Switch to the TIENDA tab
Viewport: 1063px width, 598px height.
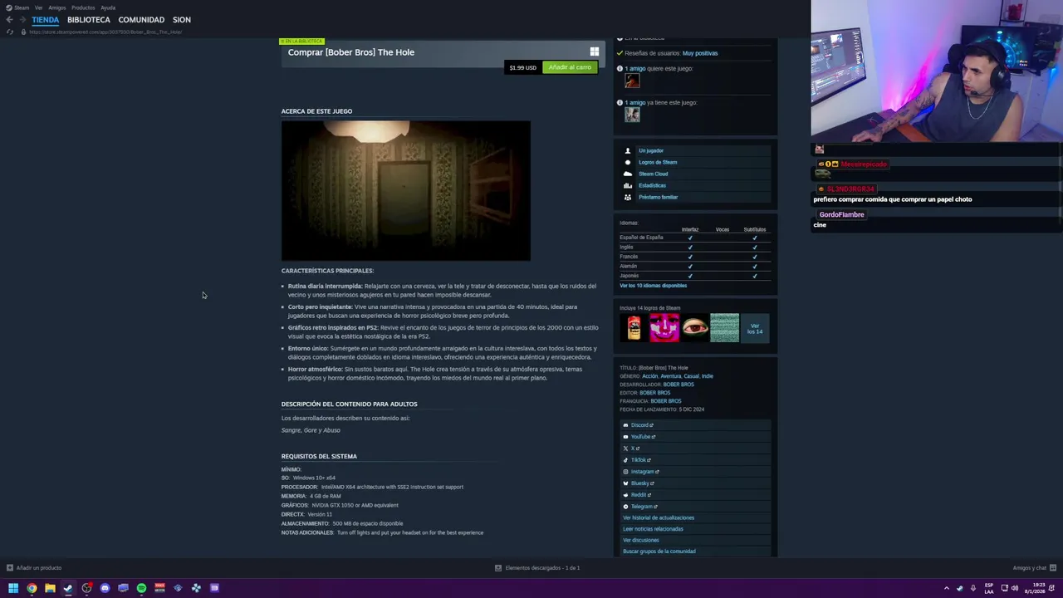pos(46,19)
